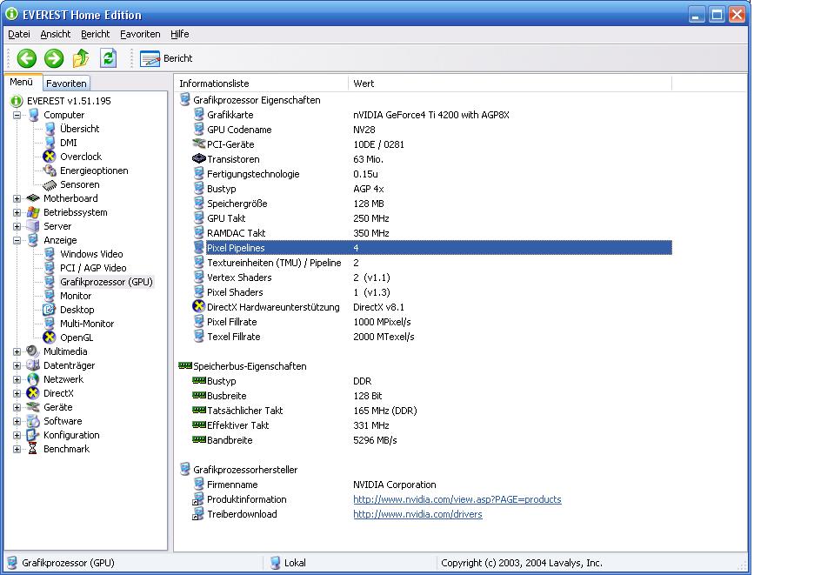This screenshot has width=834, height=575.
Task: Select the Effektiver Takt row
Action: 432,425
